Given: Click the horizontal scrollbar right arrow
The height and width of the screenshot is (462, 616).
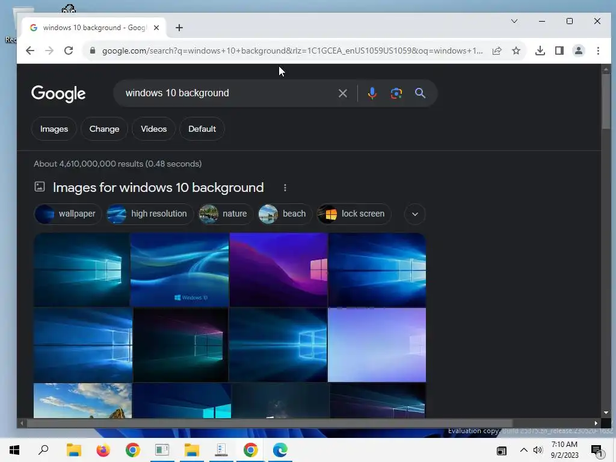Looking at the screenshot, I should (596, 423).
